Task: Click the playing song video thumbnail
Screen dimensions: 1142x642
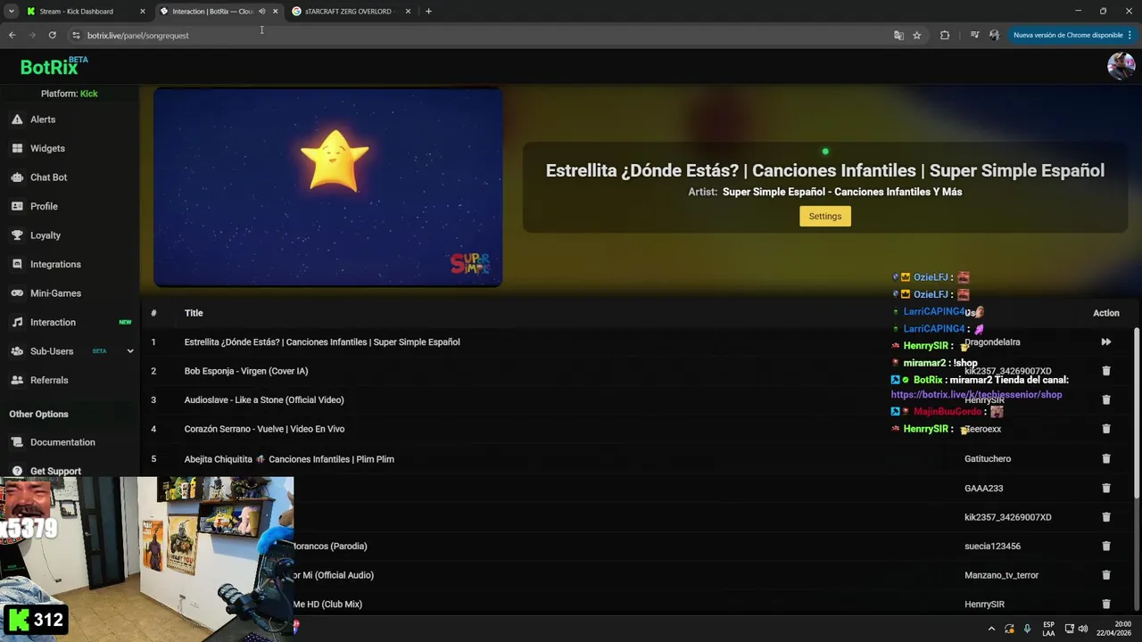Action: (x=328, y=187)
